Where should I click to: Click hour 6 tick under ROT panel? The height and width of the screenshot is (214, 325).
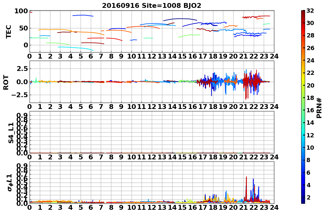click(91, 107)
